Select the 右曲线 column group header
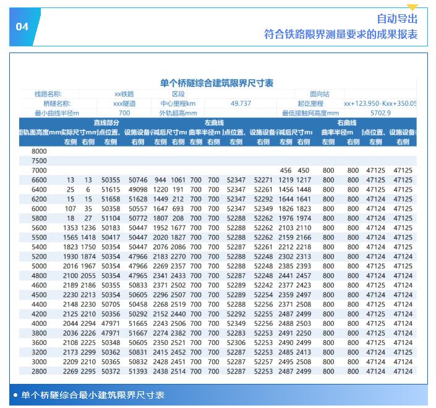 point(347,122)
